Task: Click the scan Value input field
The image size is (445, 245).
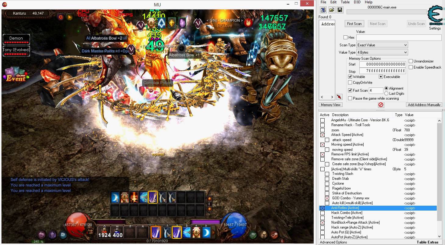Action: [x=399, y=37]
